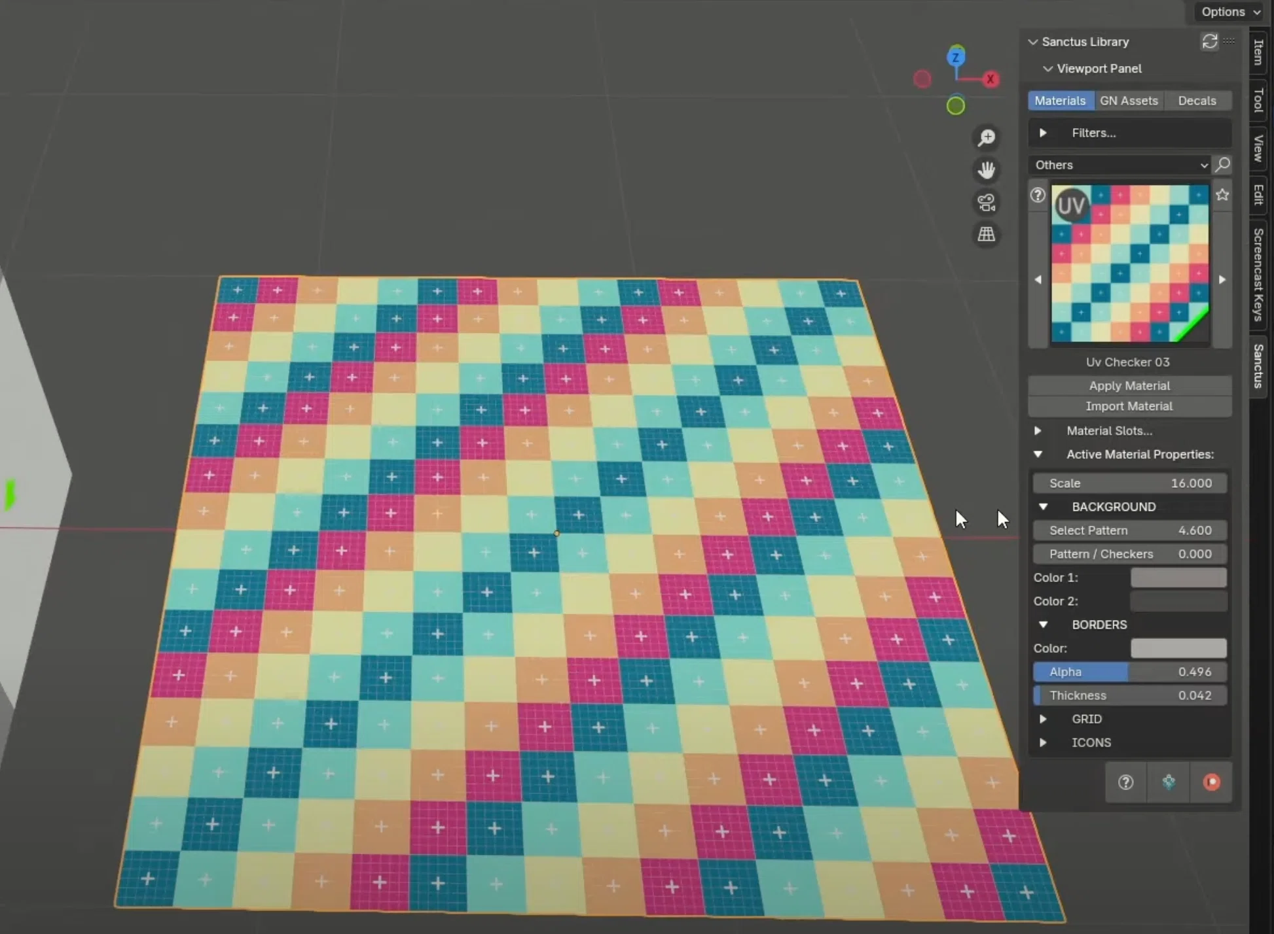Adjust the Thickness slider
Viewport: 1274px width, 934px height.
[x=1129, y=695]
